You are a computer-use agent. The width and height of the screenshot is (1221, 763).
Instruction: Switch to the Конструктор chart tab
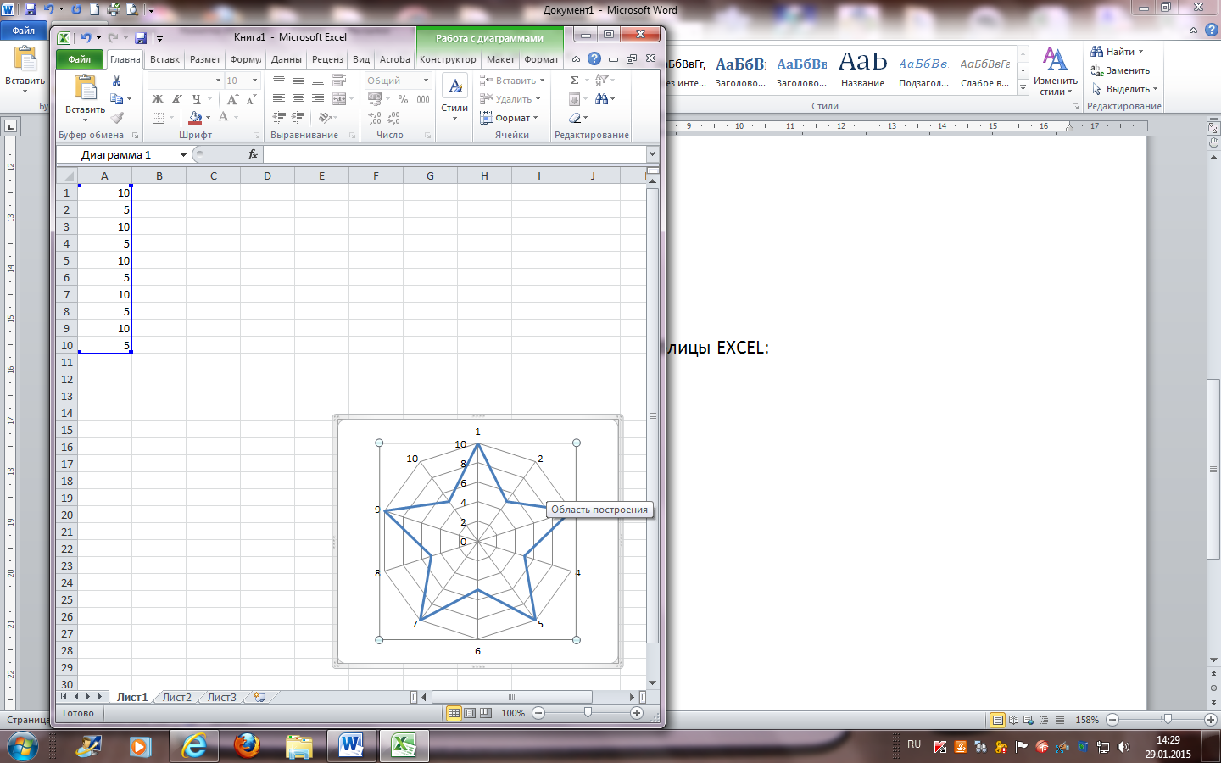448,59
